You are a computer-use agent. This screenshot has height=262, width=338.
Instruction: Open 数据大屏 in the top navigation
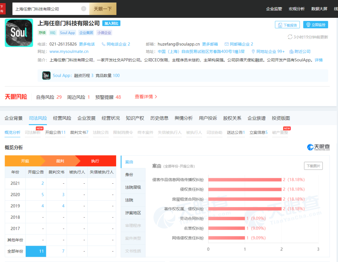pos(319,9)
